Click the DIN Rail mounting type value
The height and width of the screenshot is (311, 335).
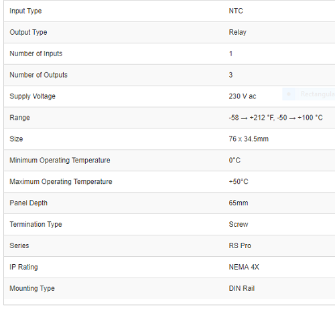(x=242, y=288)
